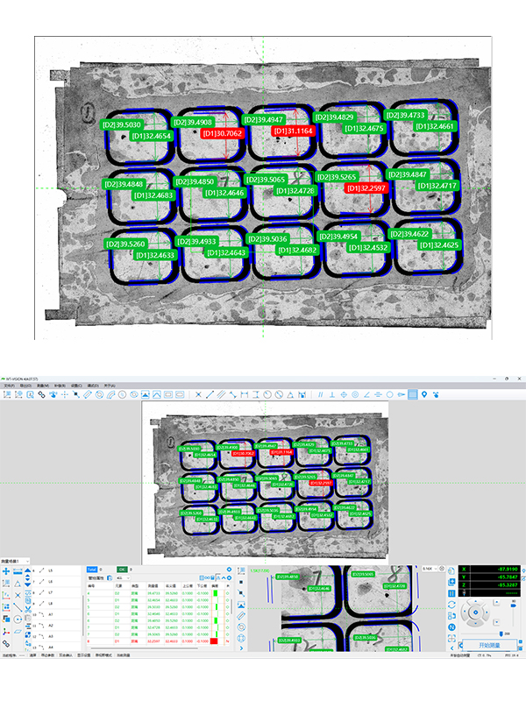Select the scissors cut icon in the left panel

pos(28,610)
